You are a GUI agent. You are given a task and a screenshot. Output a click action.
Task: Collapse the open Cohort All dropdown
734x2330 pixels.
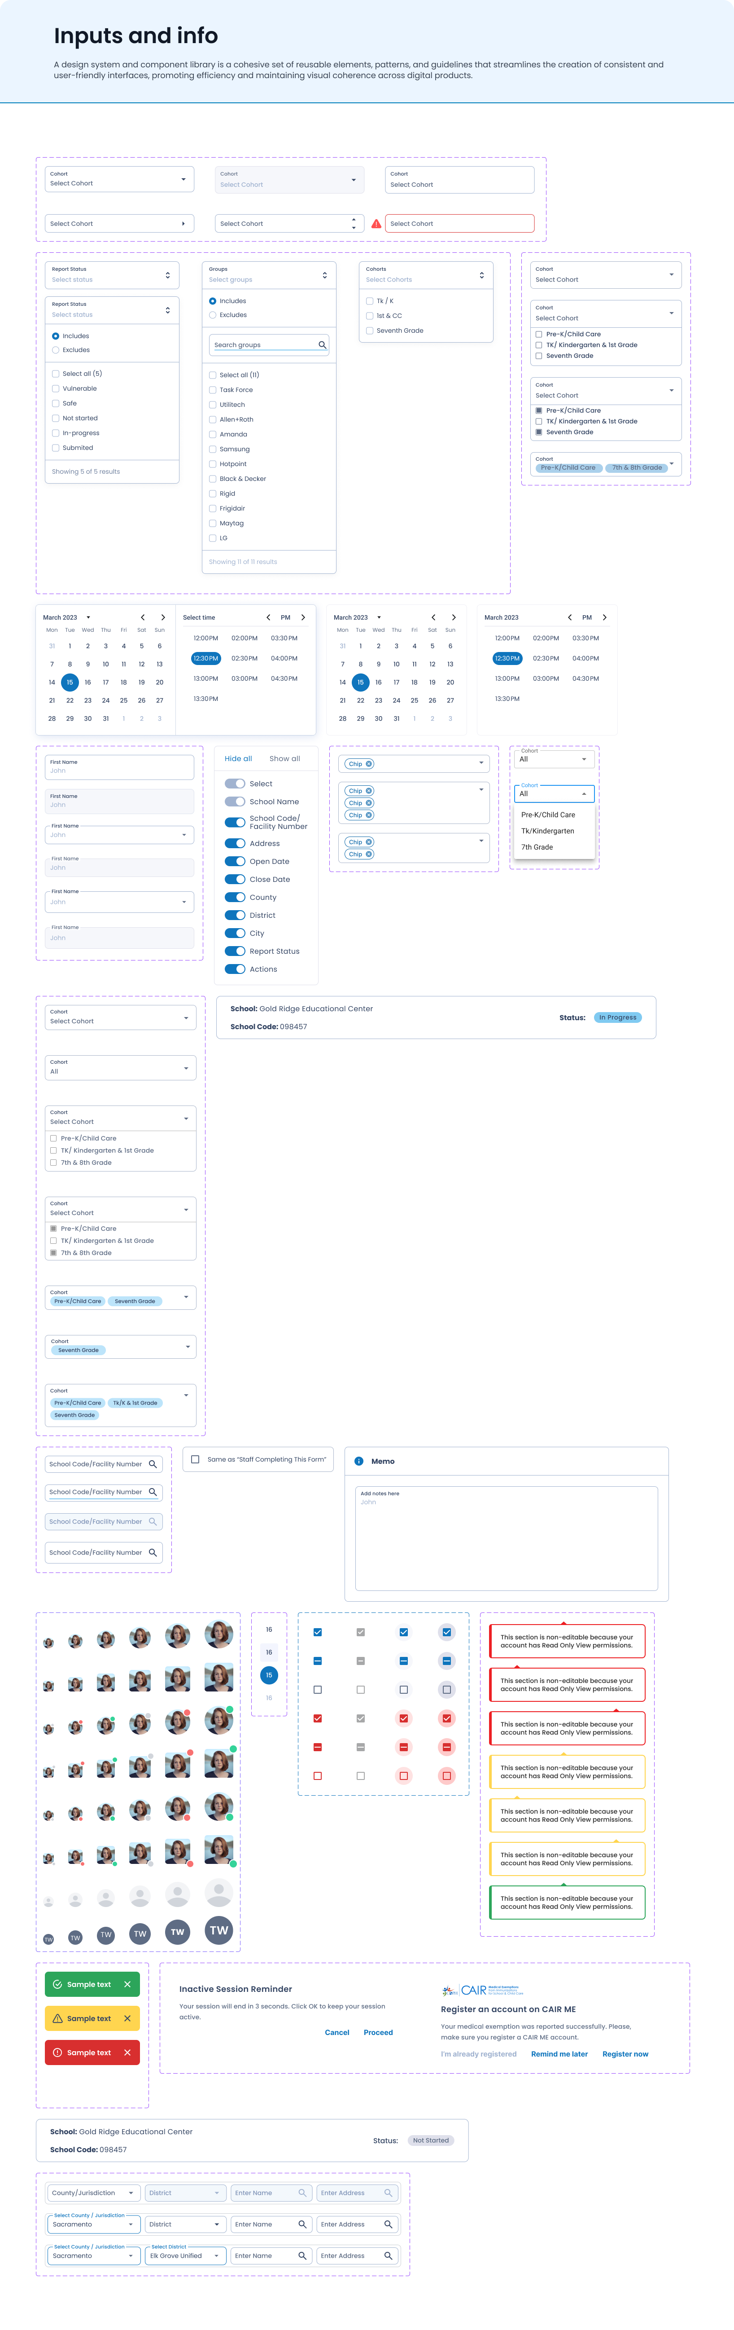coord(554,794)
